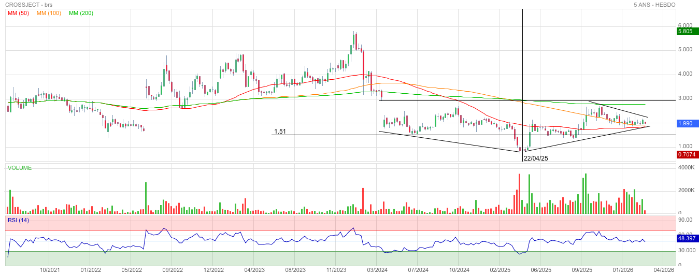Click the 01/2026 date axis label

point(623,270)
